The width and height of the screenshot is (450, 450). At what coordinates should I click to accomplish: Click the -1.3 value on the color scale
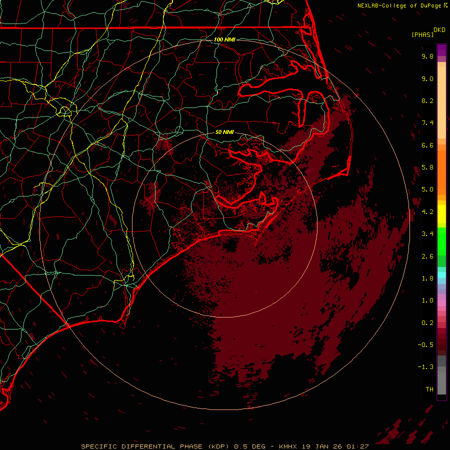[x=425, y=367]
